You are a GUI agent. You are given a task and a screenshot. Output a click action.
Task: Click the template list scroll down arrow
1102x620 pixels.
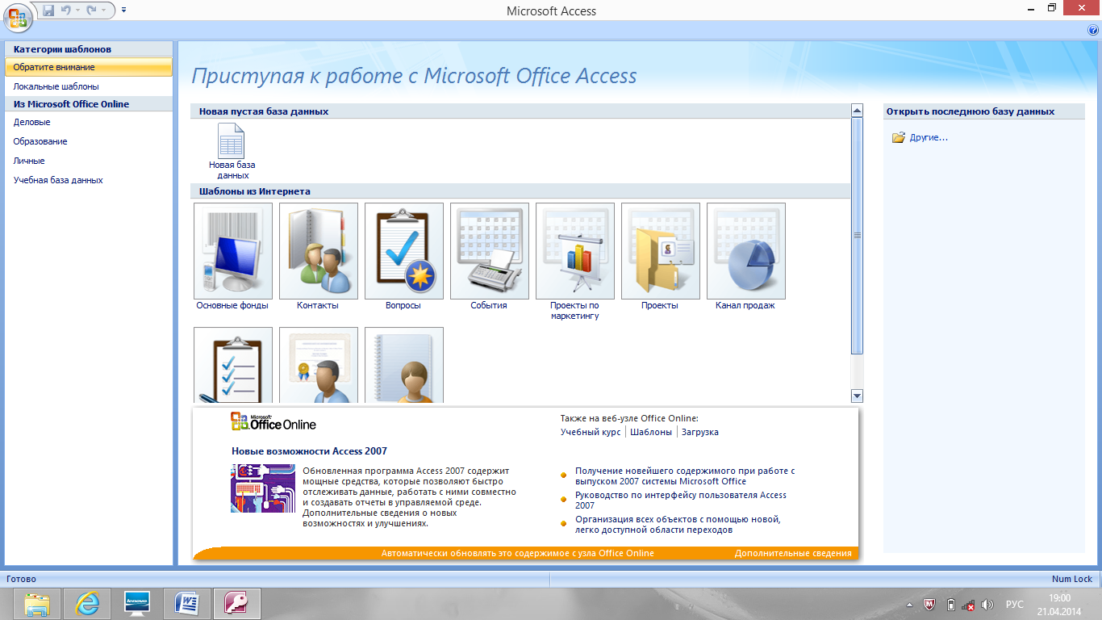pos(857,396)
